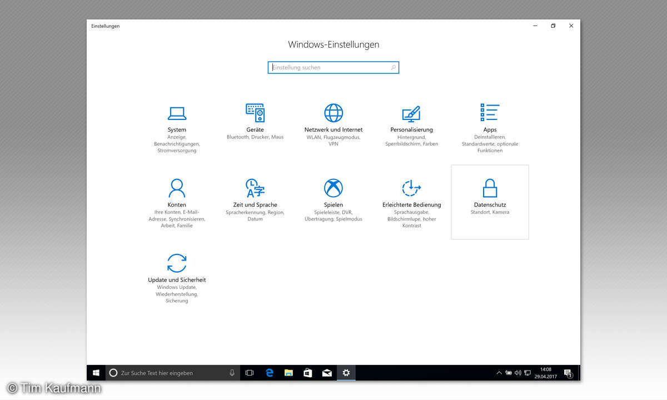Click the Cortana microphone icon
The image size is (667, 400).
pyautogui.click(x=232, y=373)
